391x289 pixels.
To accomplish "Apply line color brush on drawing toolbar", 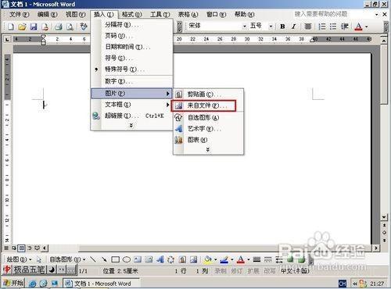I will tap(224, 259).
